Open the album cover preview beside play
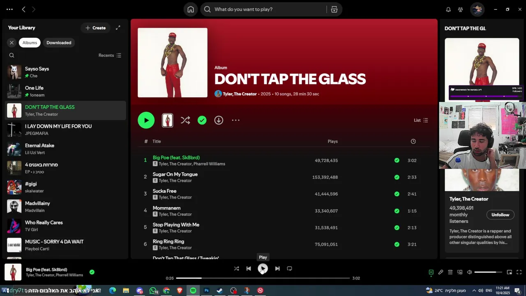Screen dimensions: 526x296 [167, 120]
